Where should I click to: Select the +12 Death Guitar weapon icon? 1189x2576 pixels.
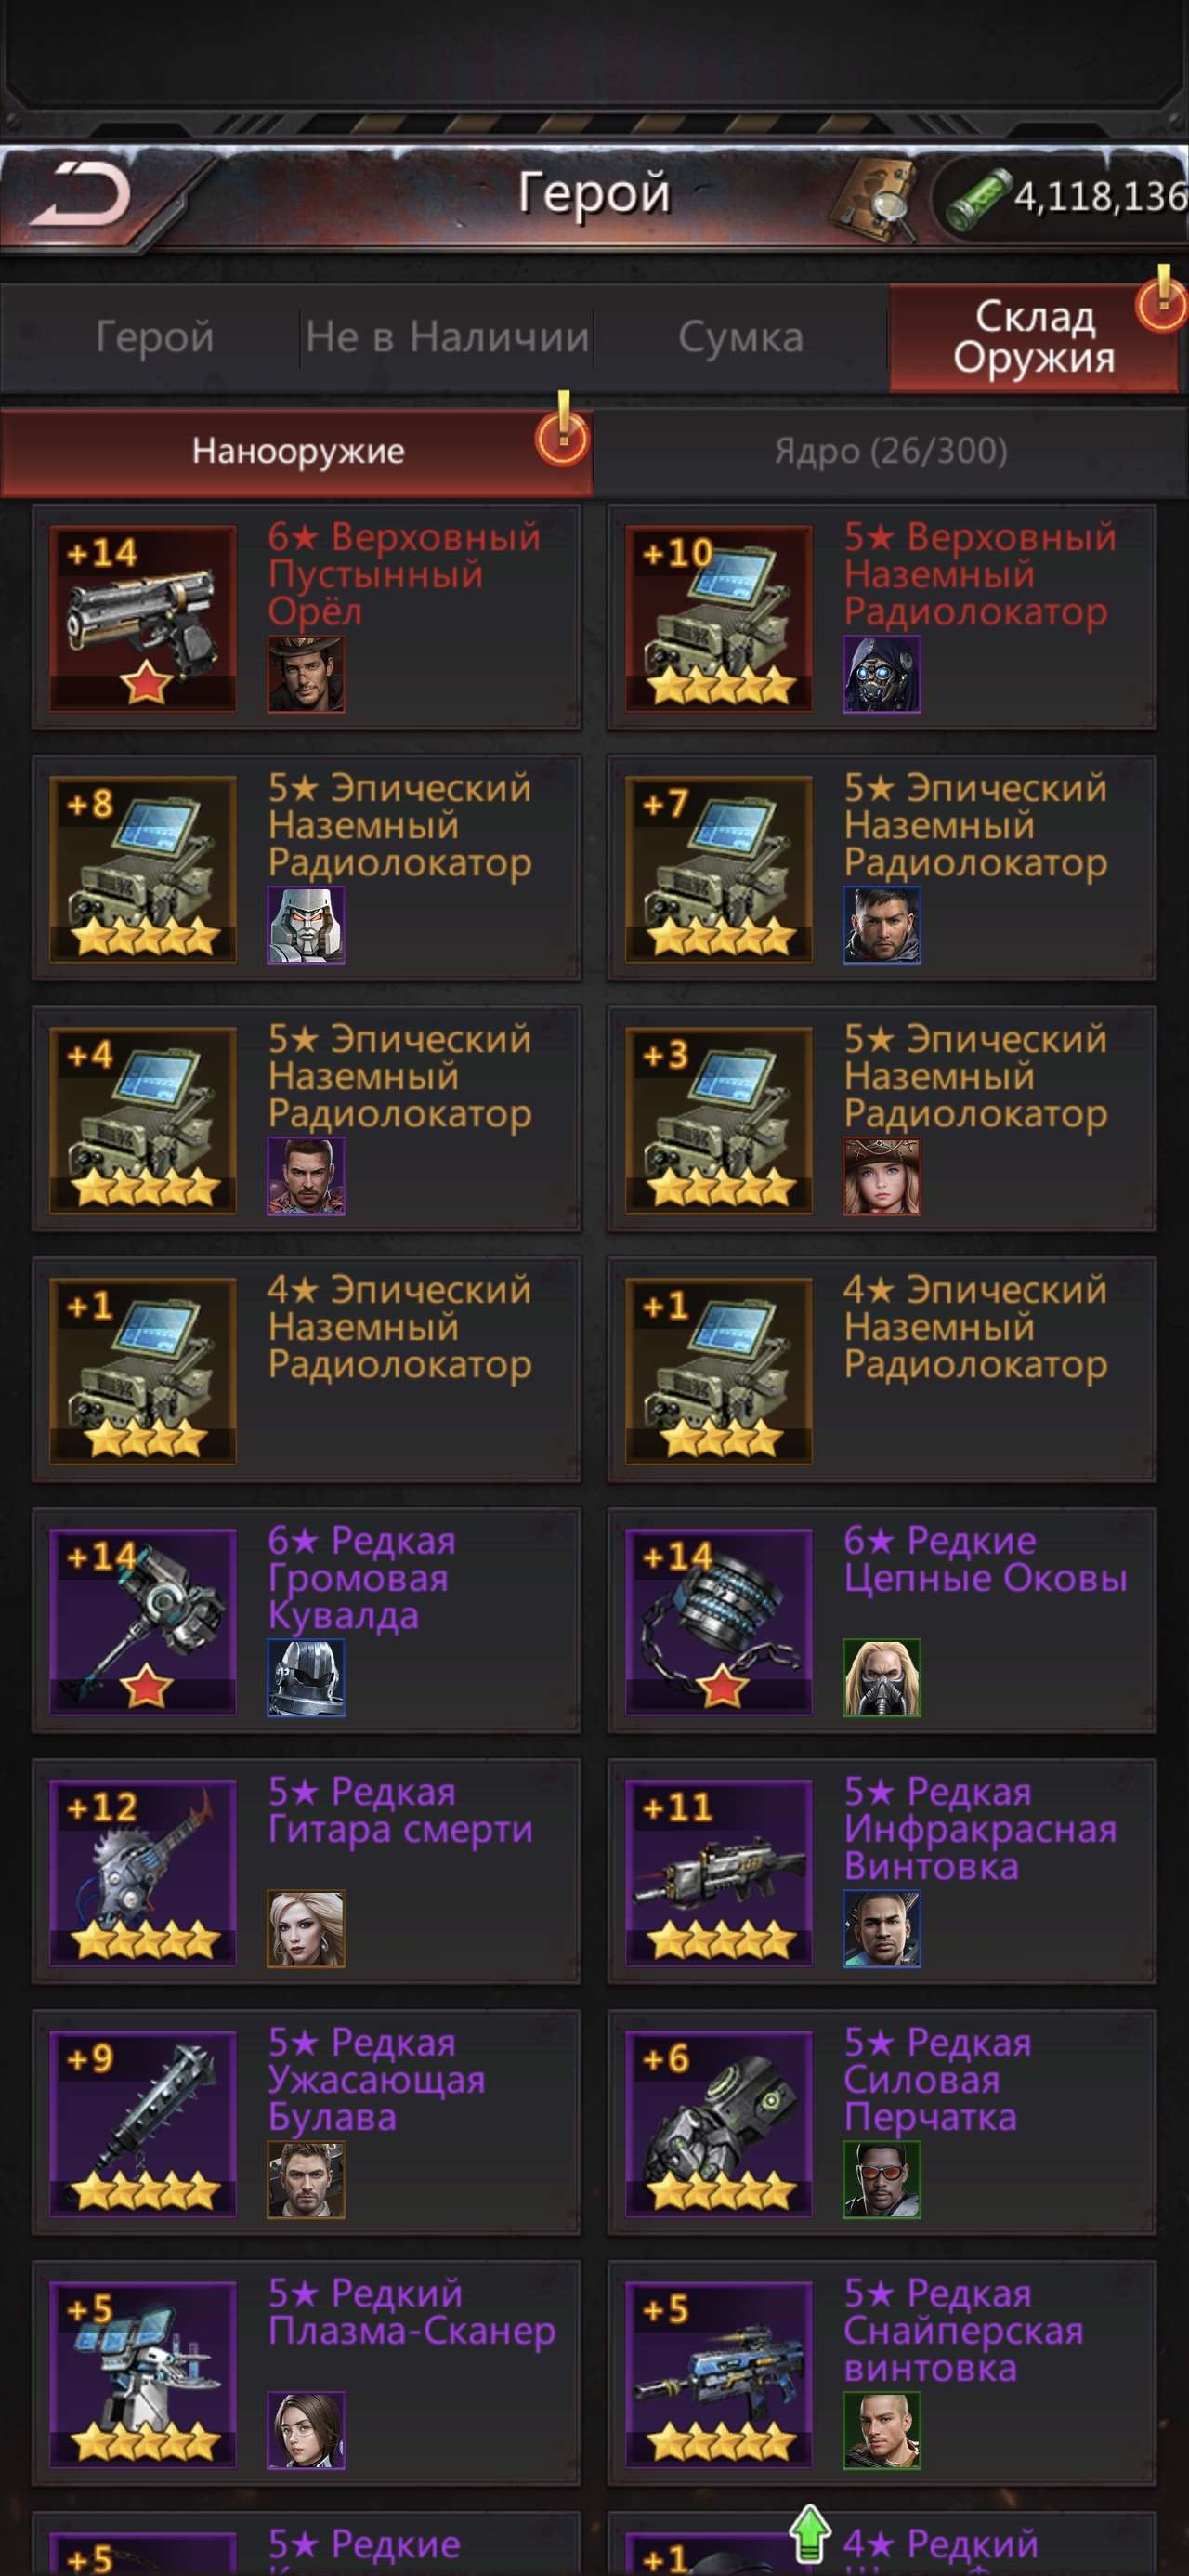point(143,1872)
